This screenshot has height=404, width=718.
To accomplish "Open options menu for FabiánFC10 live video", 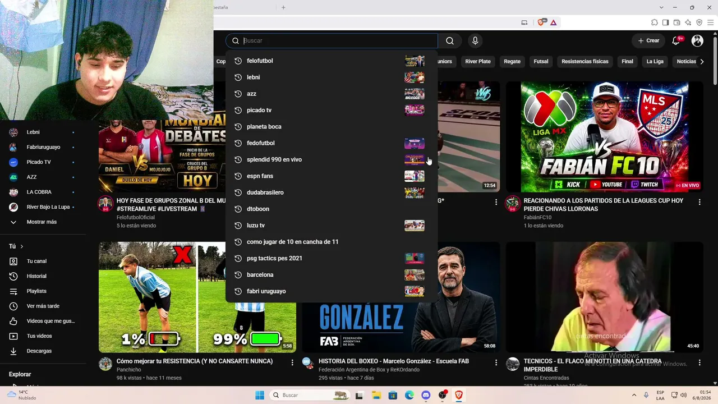I will pos(699,201).
